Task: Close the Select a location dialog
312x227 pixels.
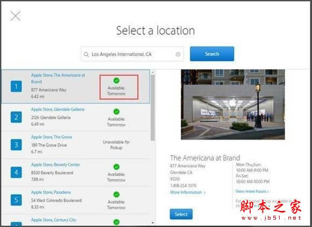Action: click(x=15, y=16)
